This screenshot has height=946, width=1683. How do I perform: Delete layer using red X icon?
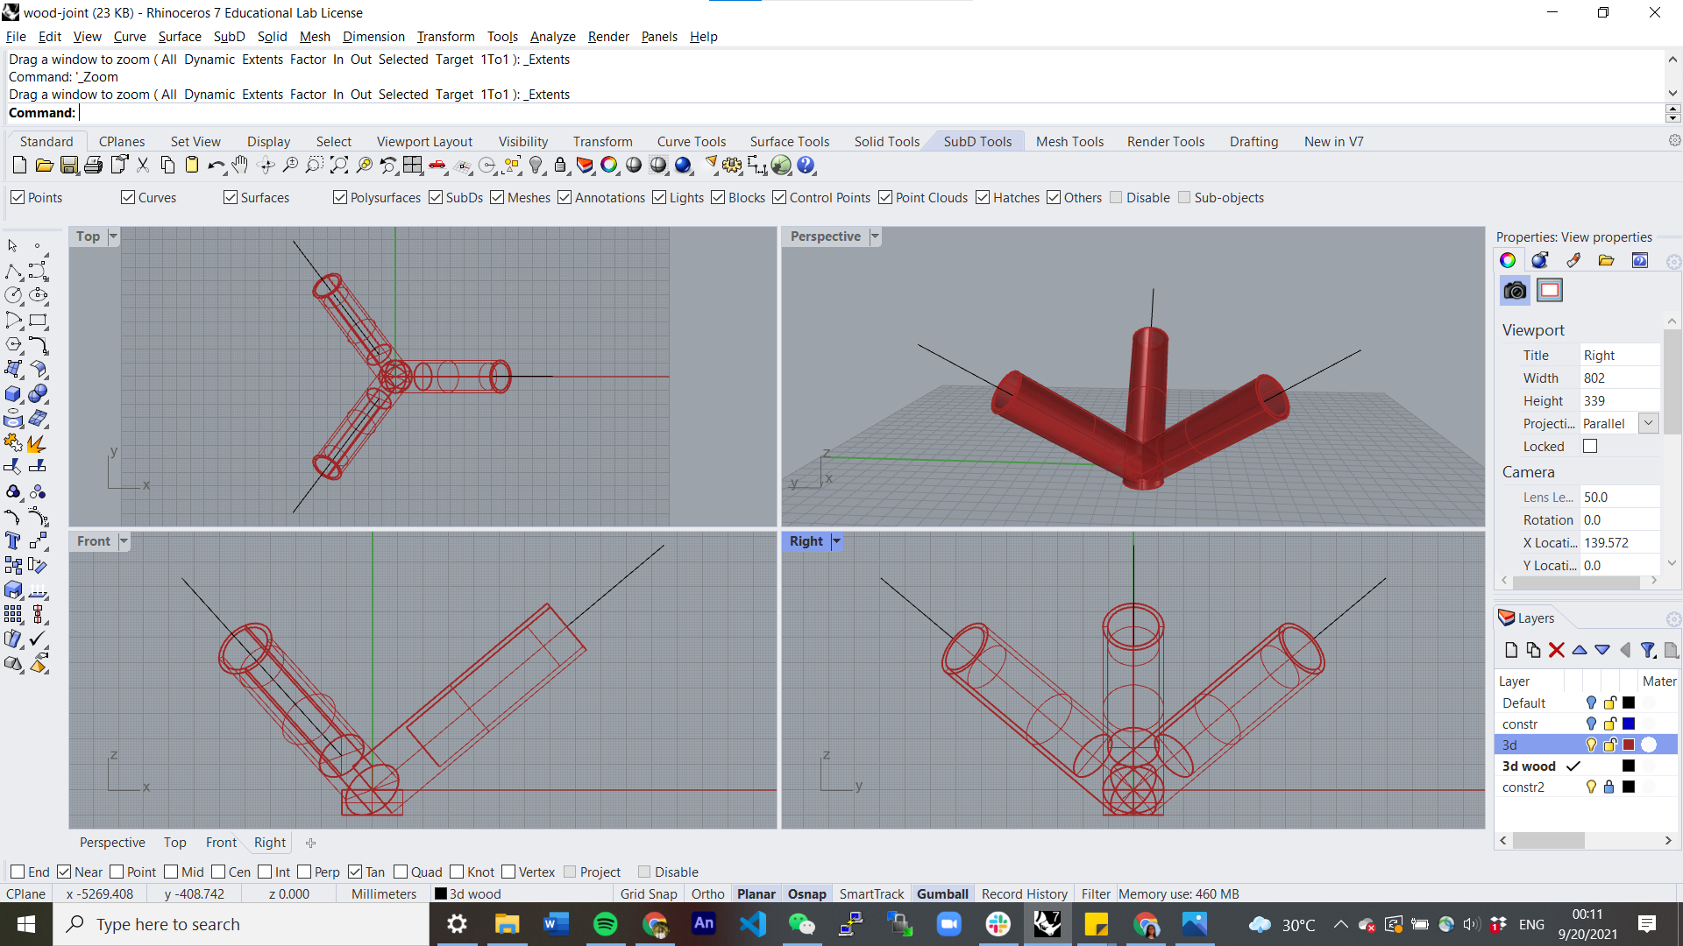[x=1557, y=650]
